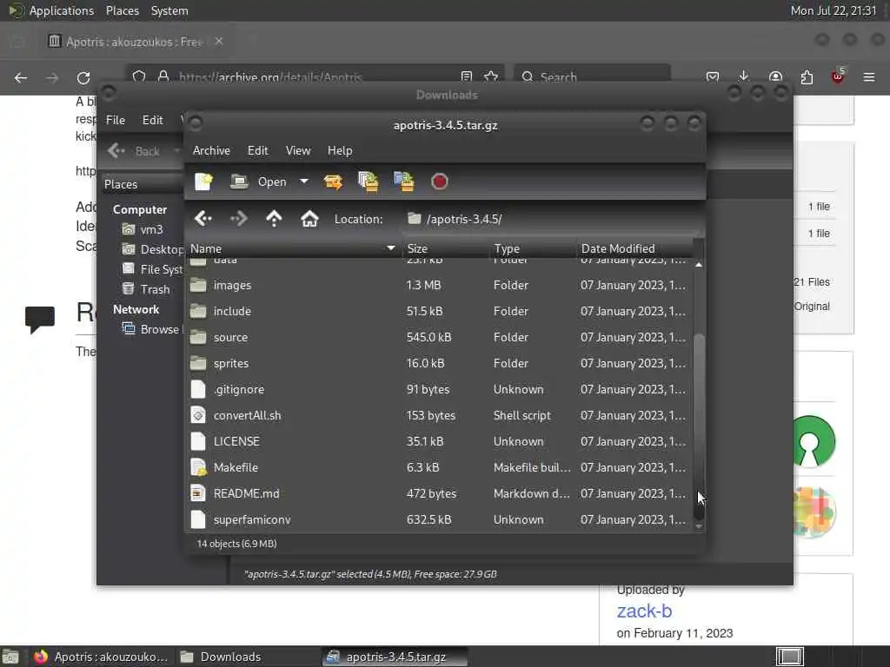Expand the Open recent dropdown arrow

pyautogui.click(x=304, y=182)
